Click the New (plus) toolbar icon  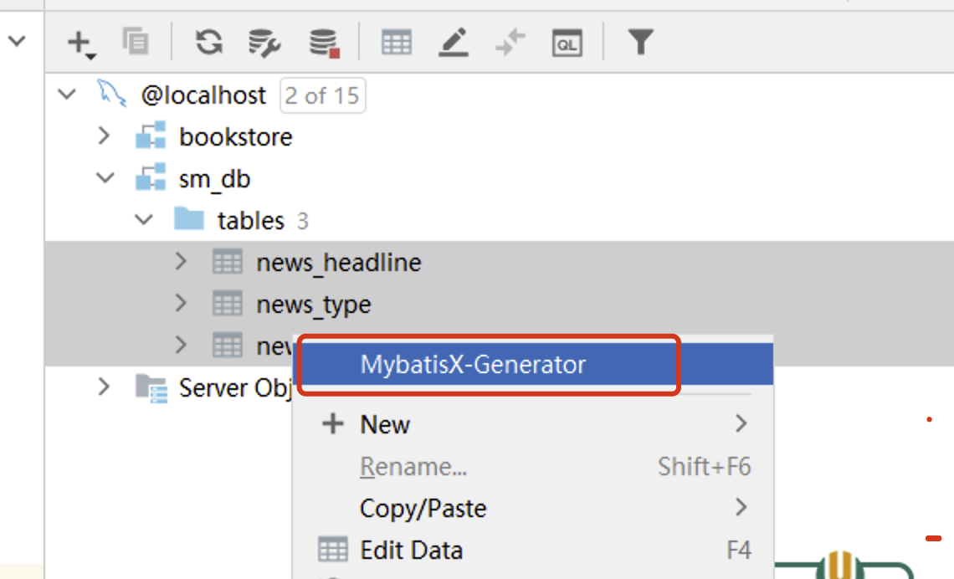tap(81, 42)
